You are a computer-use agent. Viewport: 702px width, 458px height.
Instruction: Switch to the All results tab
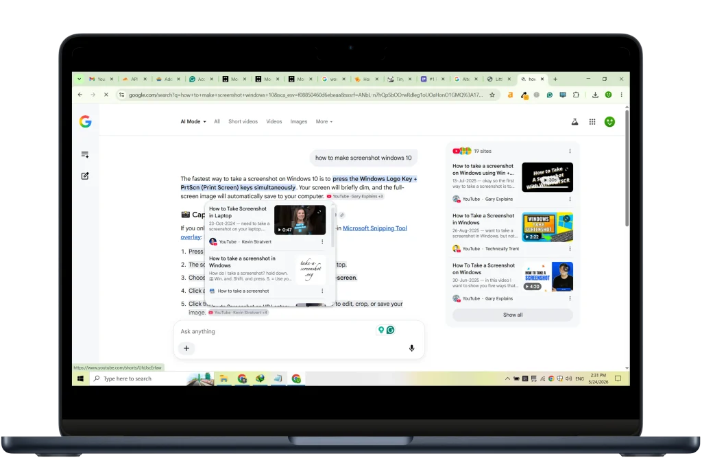[217, 122]
